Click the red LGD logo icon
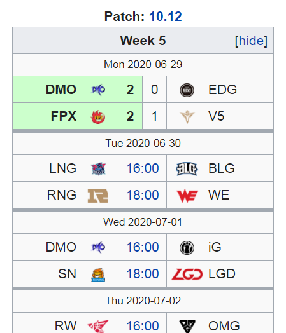The width and height of the screenshot is (286, 333). [187, 274]
